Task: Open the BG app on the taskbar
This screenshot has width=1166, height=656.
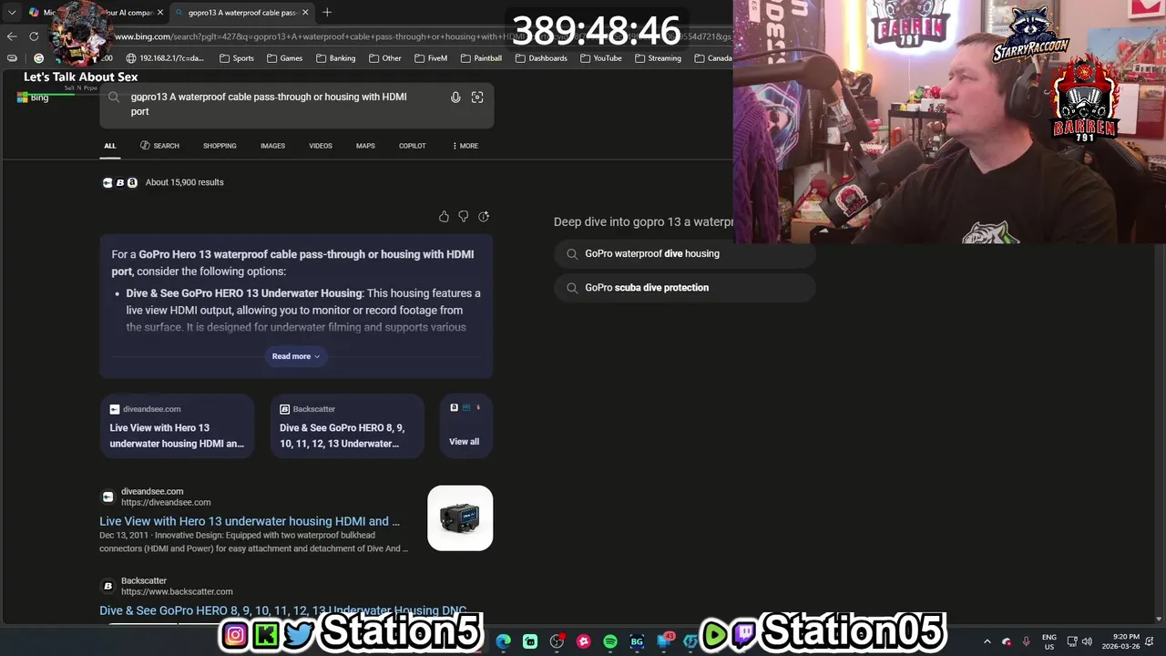Action: (x=637, y=641)
